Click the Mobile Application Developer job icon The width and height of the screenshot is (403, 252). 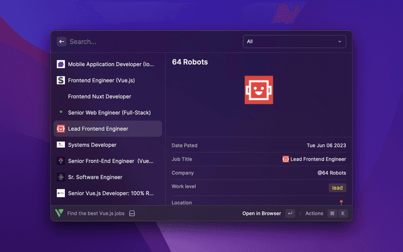(61, 64)
